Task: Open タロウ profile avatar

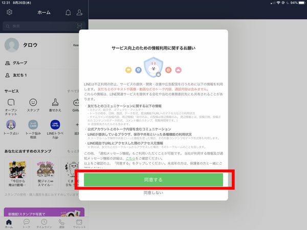Action: [12, 45]
